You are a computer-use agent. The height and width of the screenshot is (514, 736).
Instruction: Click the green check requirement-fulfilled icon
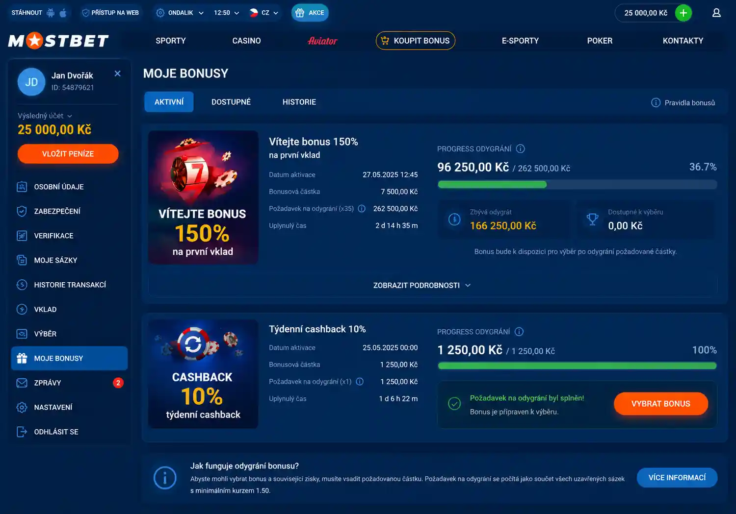tap(454, 404)
